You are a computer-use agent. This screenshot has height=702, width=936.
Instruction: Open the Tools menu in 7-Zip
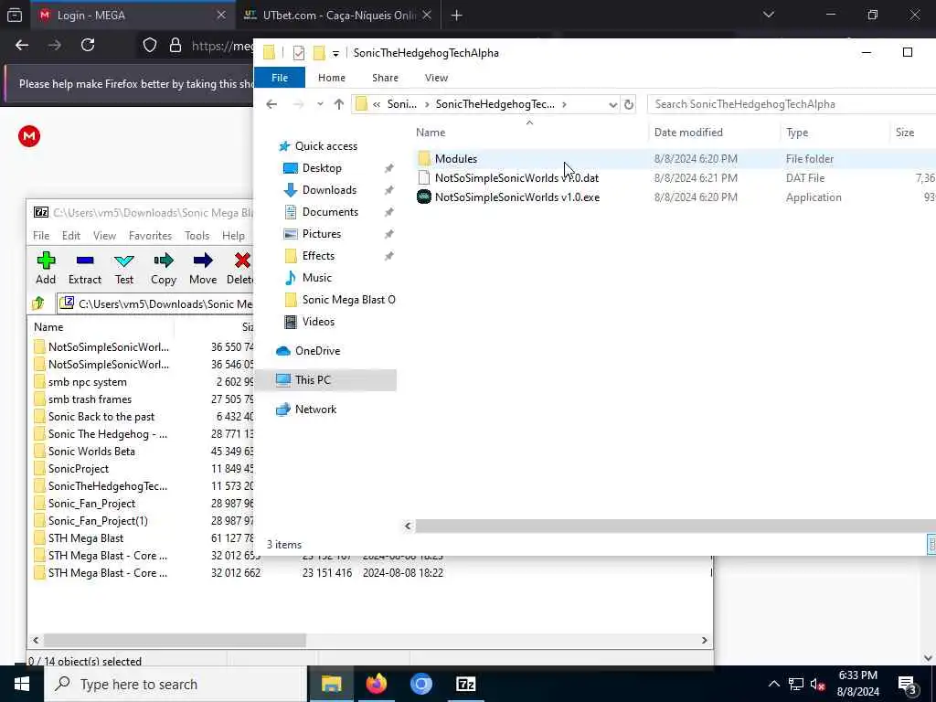[197, 236]
